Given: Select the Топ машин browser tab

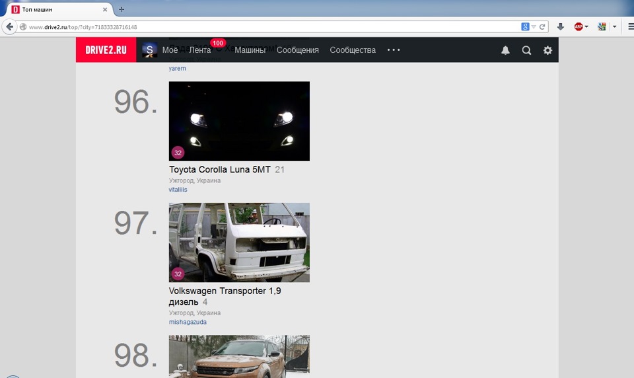Looking at the screenshot, I should click(59, 9).
